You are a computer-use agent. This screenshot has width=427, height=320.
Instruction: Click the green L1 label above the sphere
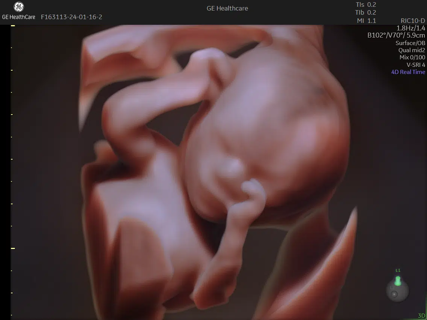point(398,270)
